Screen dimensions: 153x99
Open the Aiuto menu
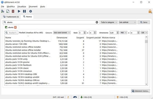coord(43,7)
